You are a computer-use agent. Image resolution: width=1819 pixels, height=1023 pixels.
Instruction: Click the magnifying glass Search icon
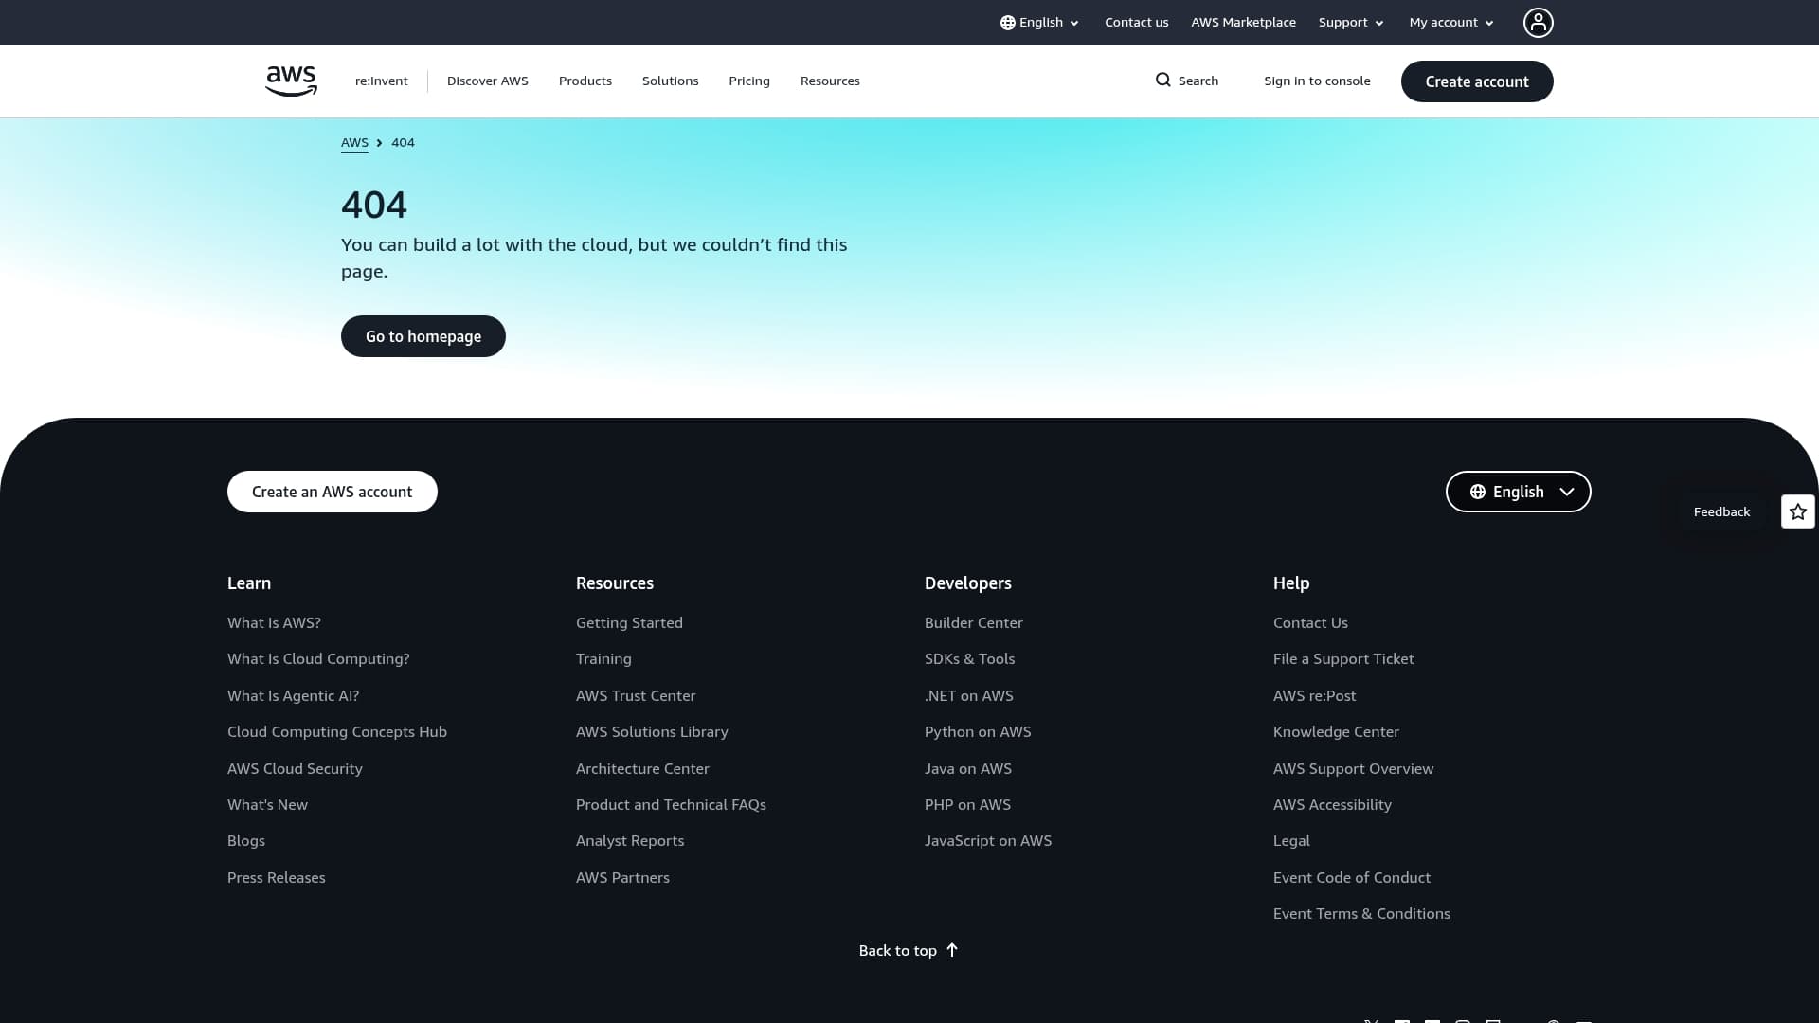(x=1162, y=81)
